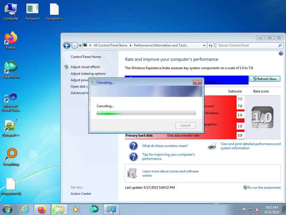Open the Supermium desktop shortcut
286x215 pixels.
[11, 69]
